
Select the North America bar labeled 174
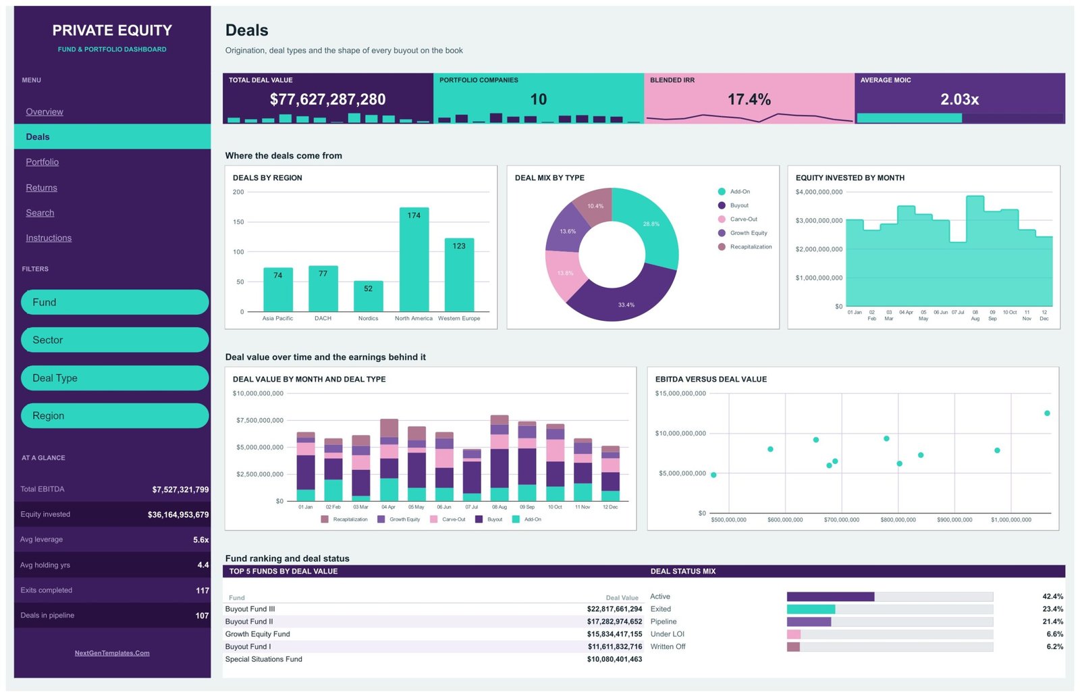click(414, 259)
